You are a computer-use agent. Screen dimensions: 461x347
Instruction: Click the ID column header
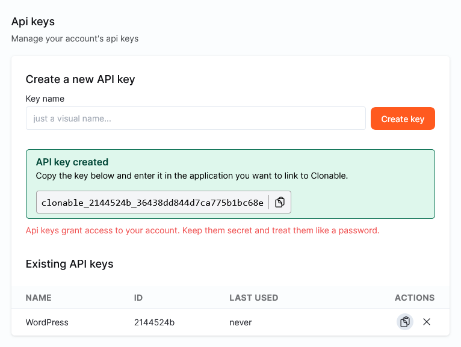[x=139, y=298]
